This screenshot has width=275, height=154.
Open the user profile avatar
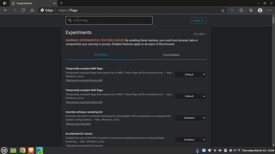click(260, 10)
